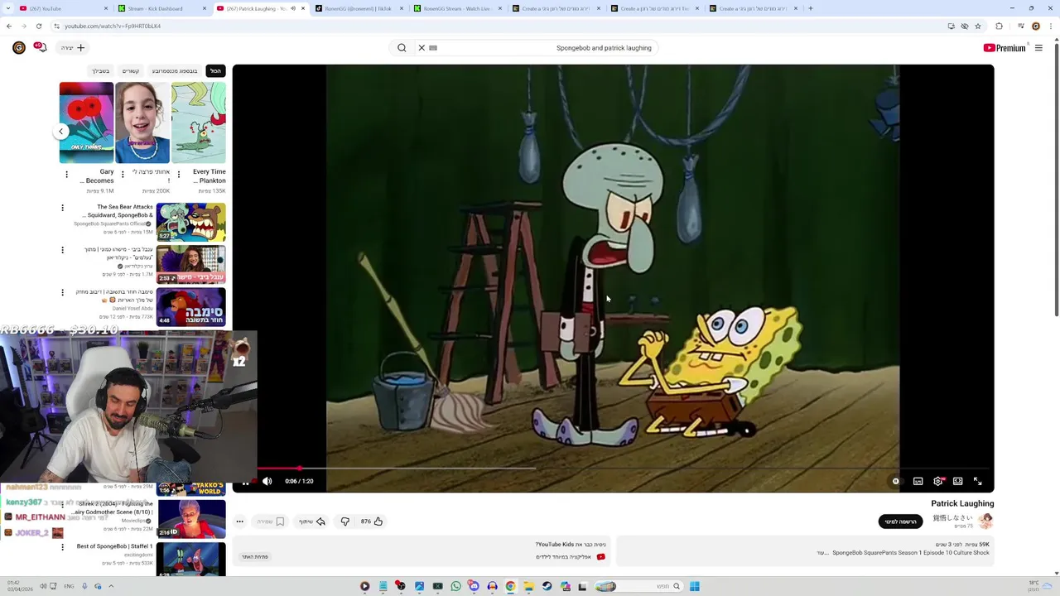This screenshot has width=1060, height=596.
Task: Open the Shrek 2 Fairy Godmother scene video
Action: pos(190,518)
